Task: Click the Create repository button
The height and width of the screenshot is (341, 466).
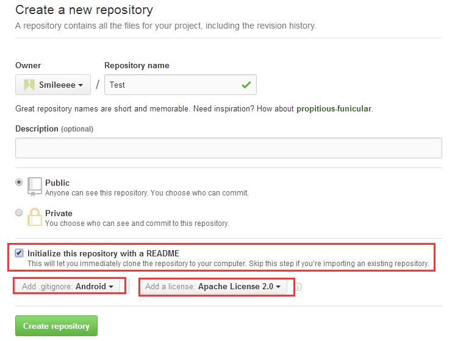Action: (x=56, y=326)
